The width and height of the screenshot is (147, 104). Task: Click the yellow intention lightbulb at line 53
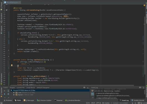pos(12,65)
